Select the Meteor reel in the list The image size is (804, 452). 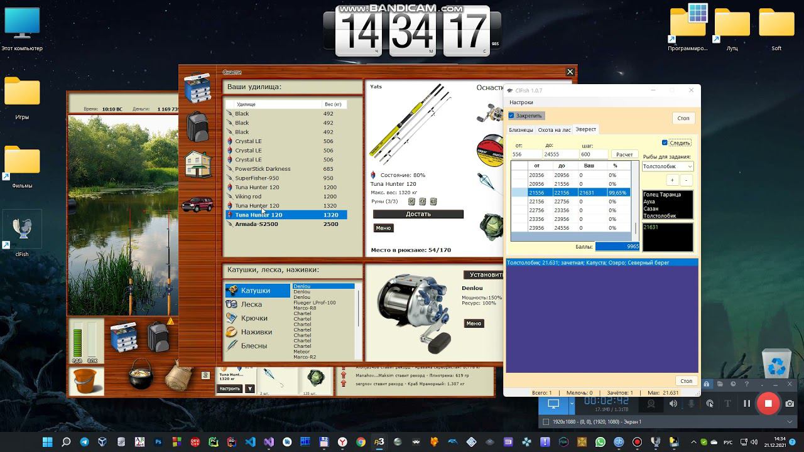coord(323,352)
